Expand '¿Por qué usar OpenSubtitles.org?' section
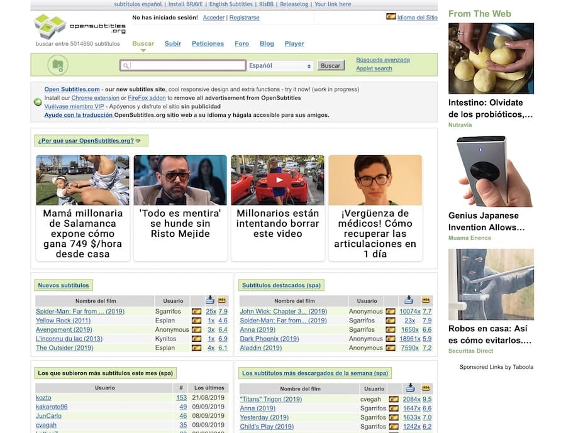Image resolution: width=566 pixels, height=433 pixels. (x=89, y=141)
